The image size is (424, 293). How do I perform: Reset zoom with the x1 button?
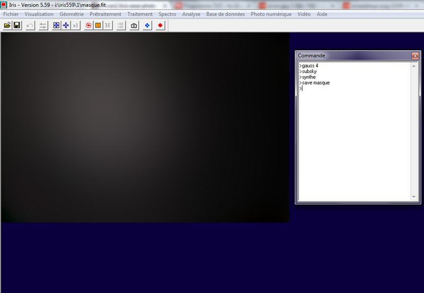coord(75,25)
